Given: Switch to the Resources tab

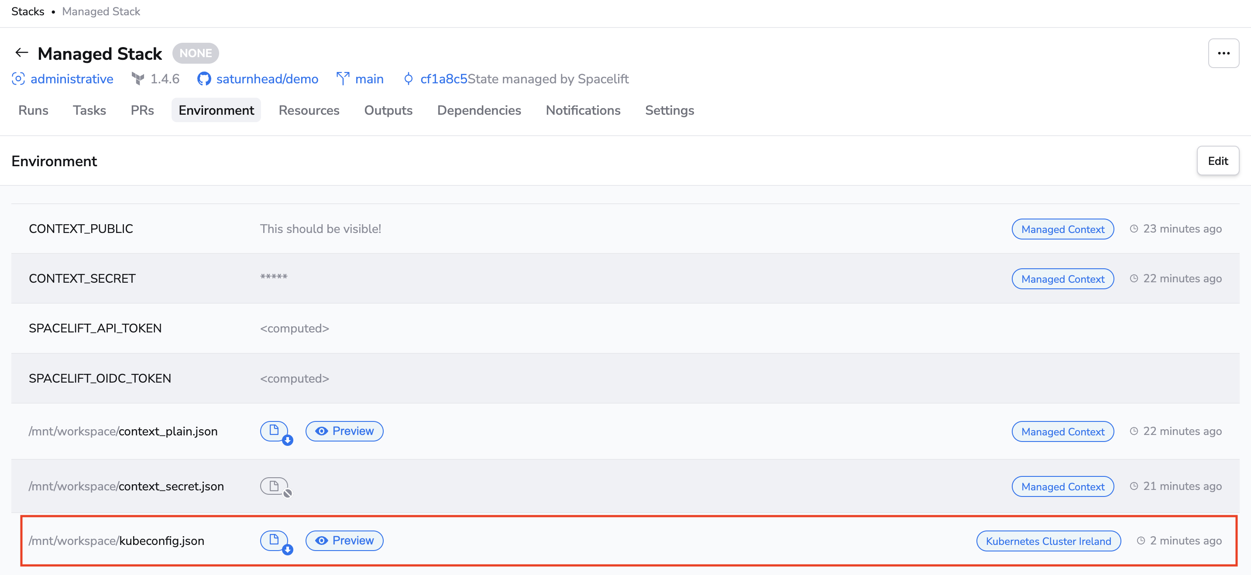Looking at the screenshot, I should pyautogui.click(x=309, y=111).
